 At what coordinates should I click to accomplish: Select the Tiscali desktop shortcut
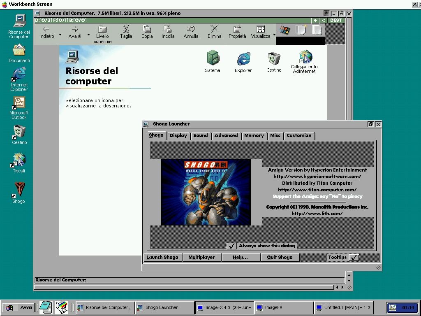[18, 160]
